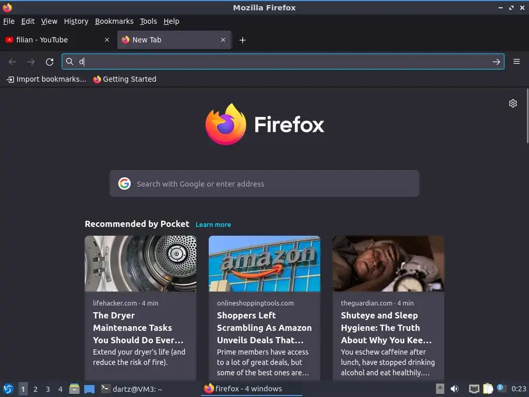Open the Lubuntu start menu icon

(x=8, y=389)
